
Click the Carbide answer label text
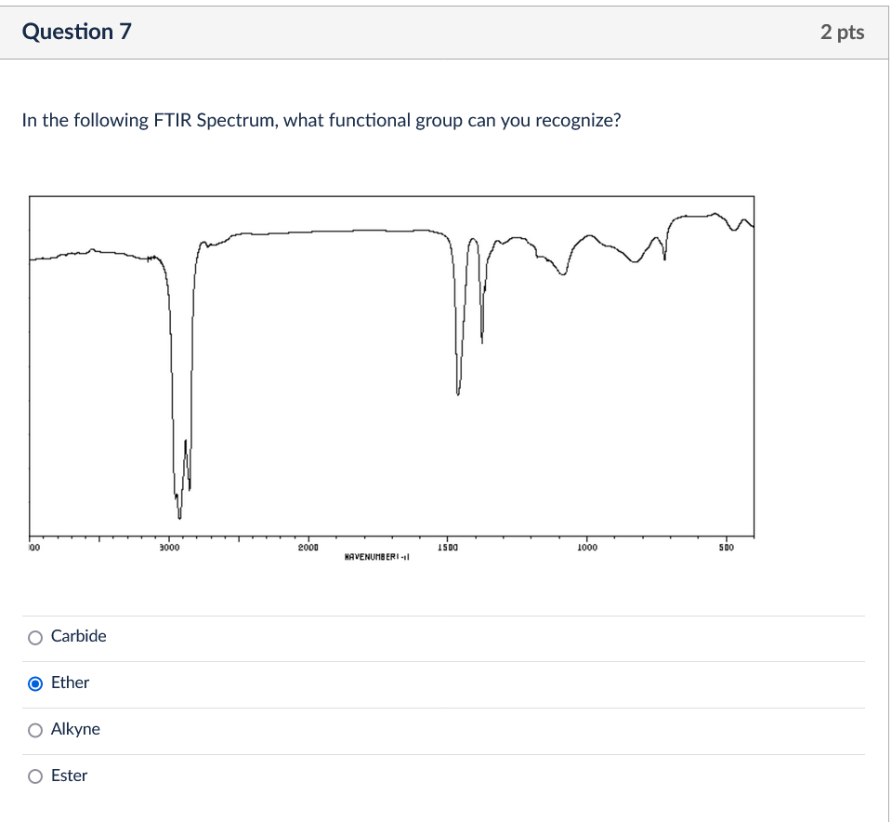pos(78,636)
